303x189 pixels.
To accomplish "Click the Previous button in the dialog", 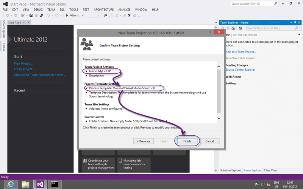I will tap(144, 141).
